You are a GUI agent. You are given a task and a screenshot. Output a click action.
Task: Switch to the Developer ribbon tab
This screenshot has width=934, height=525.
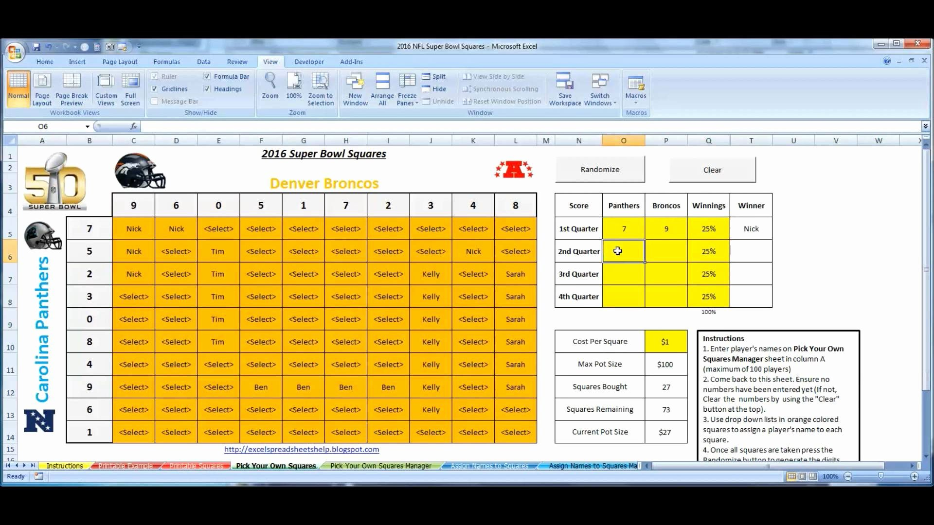309,62
